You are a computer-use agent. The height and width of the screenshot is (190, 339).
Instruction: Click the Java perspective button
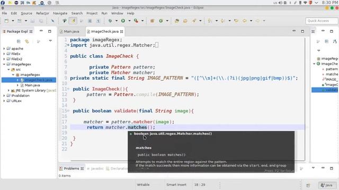327,185
